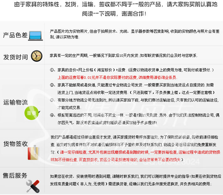Click the 产品色差 heading
Viewport: 223px width, 195px height.
[15, 35]
